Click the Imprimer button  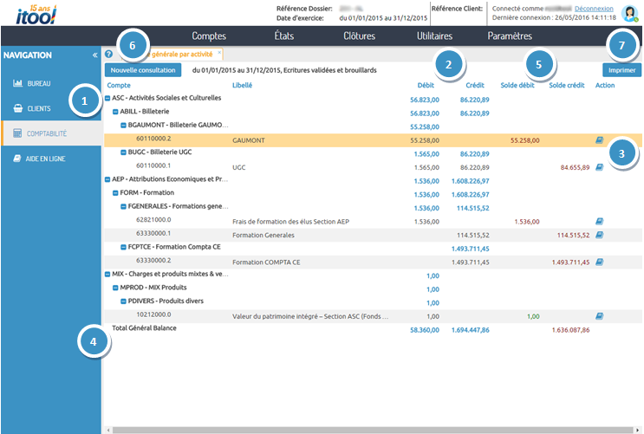tap(620, 70)
